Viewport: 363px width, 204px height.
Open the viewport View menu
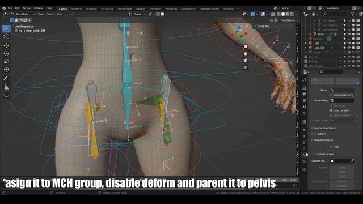(x=41, y=14)
